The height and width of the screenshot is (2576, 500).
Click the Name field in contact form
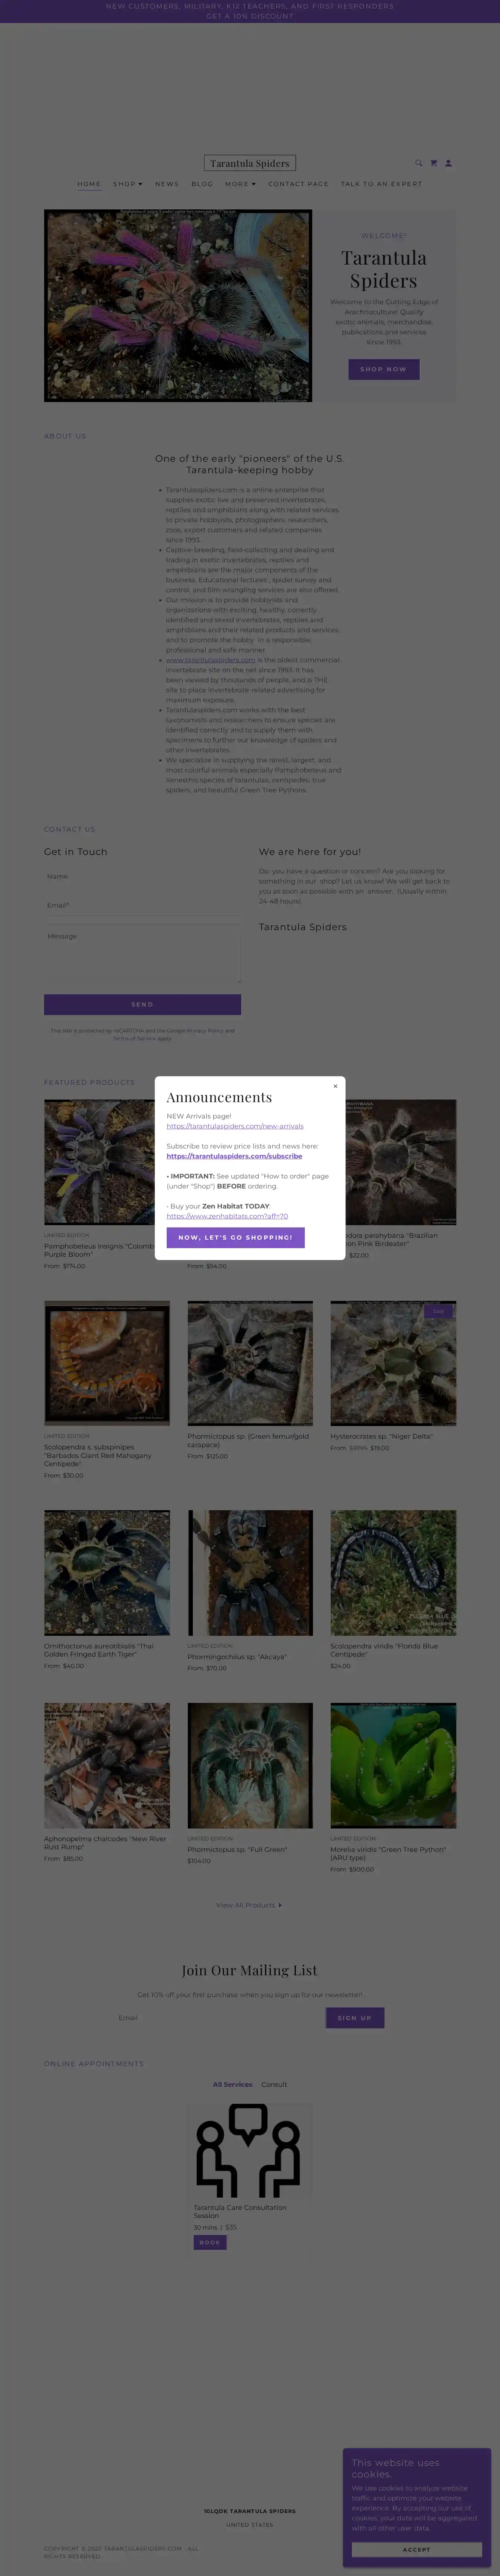[x=142, y=877]
